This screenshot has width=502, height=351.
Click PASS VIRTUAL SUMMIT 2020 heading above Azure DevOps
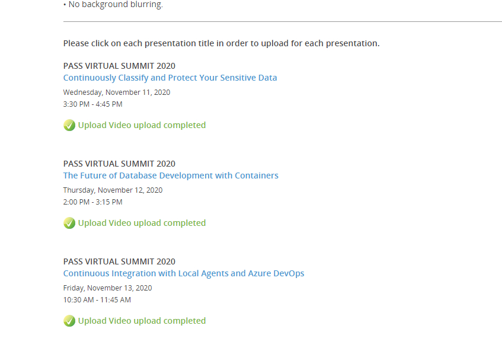pyautogui.click(x=119, y=261)
